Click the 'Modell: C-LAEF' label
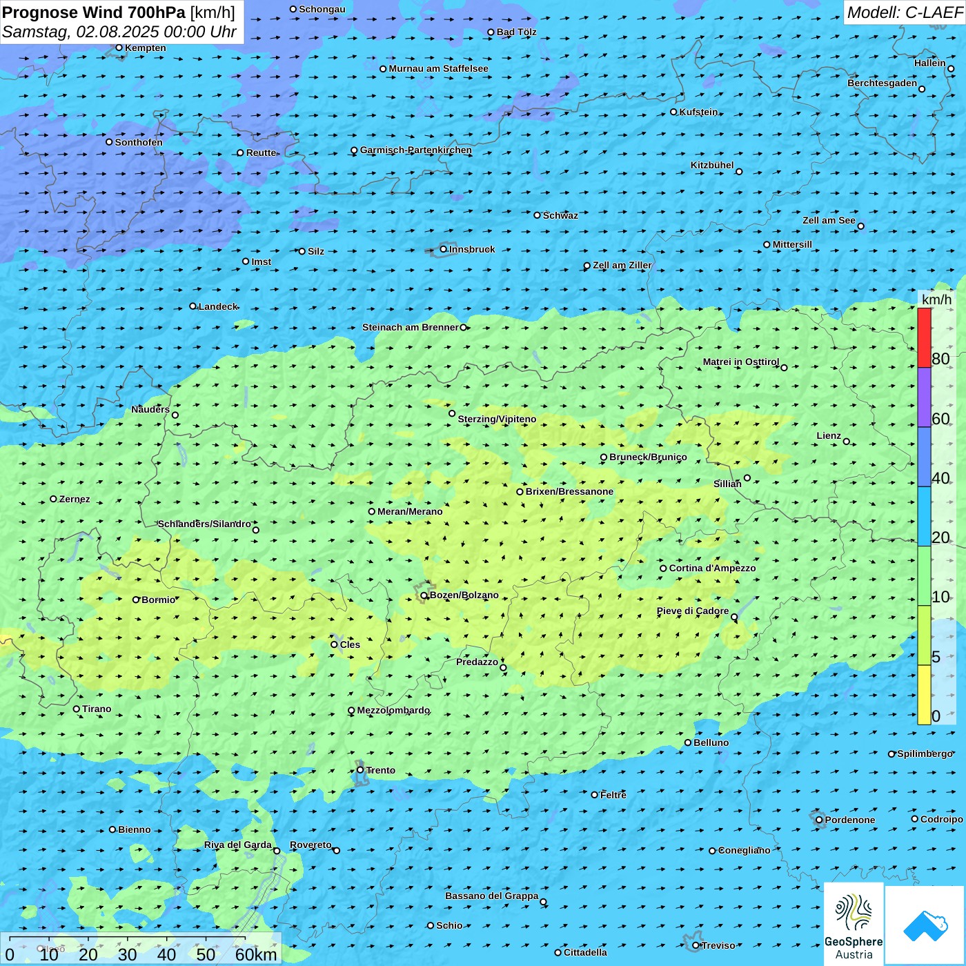 click(x=904, y=12)
